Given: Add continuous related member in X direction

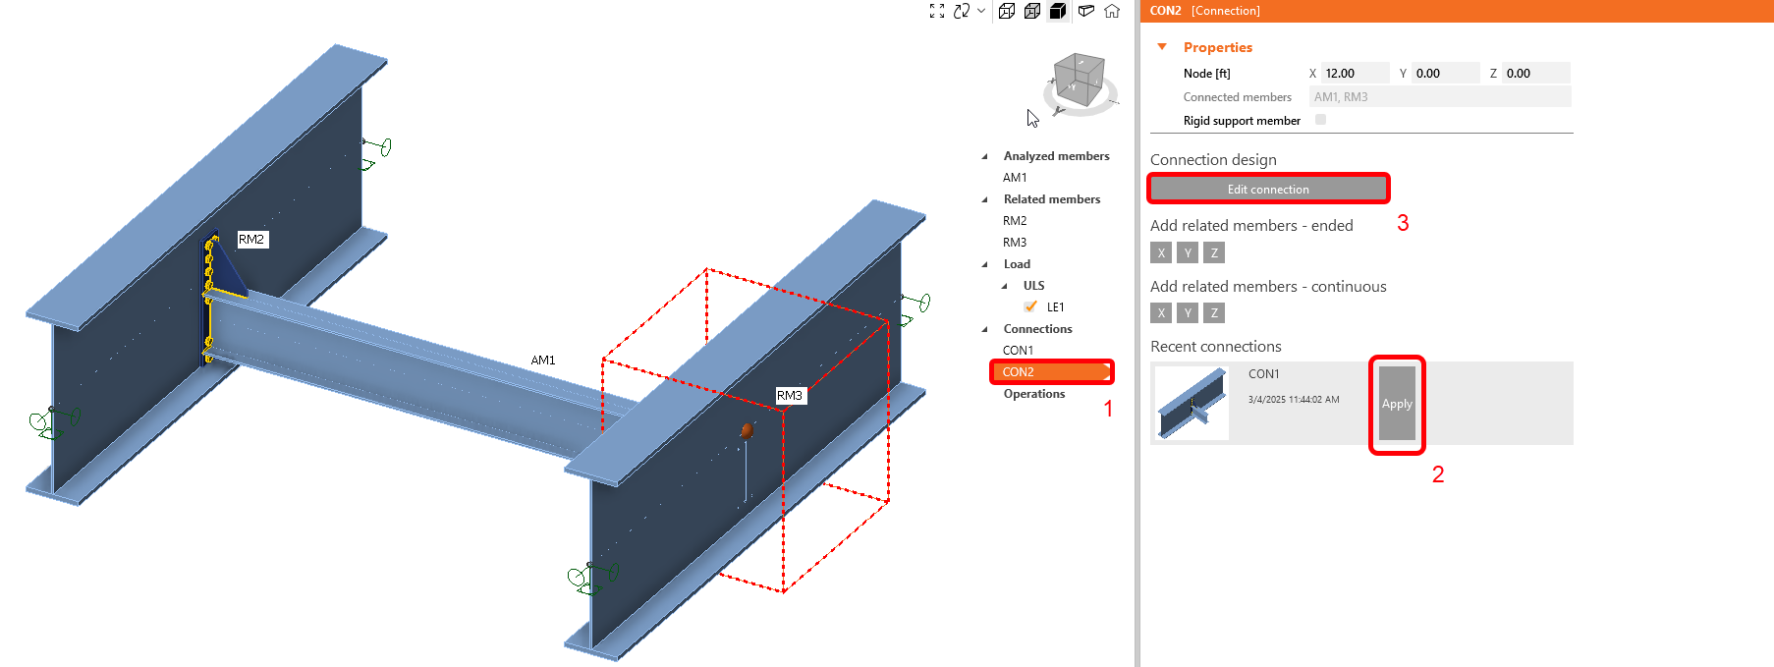Looking at the screenshot, I should click(x=1161, y=312).
